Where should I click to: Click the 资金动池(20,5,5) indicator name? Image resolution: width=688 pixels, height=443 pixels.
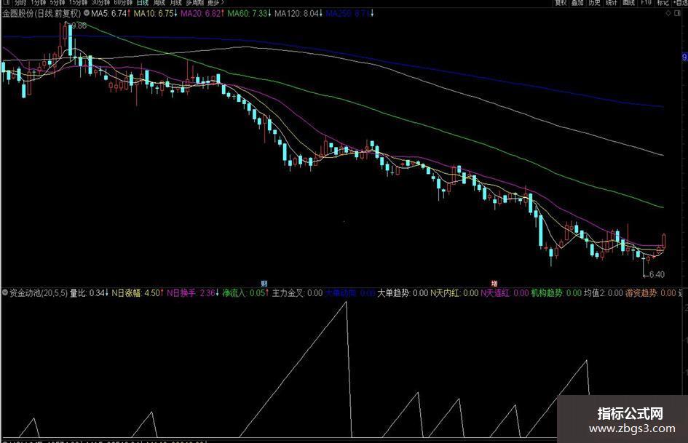tap(39, 292)
